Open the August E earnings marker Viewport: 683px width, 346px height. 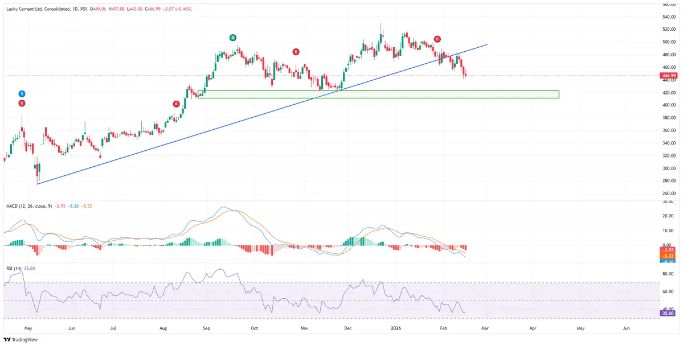pos(176,104)
